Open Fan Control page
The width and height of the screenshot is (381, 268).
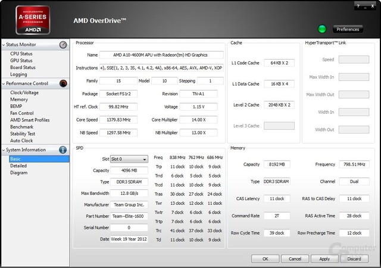pyautogui.click(x=22, y=113)
